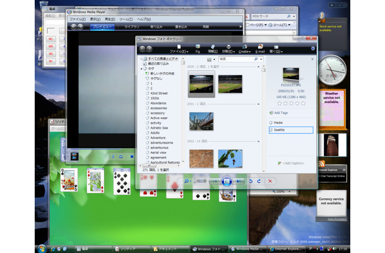Collapse the 2001 photo group
385x253 pixels.
point(258,104)
